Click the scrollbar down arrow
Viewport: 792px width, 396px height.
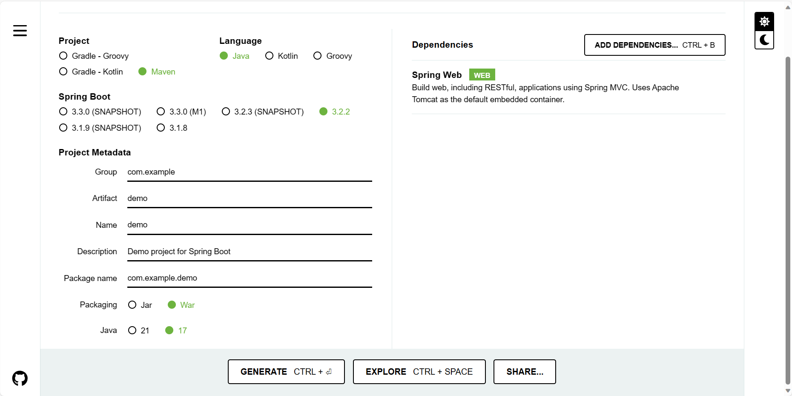(x=788, y=391)
